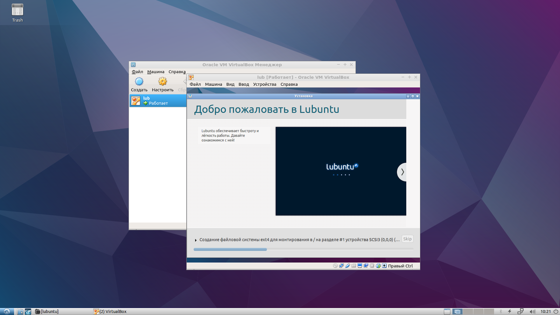Open the Машина menu in the lub VM window
This screenshot has width=560, height=315.
(213, 84)
